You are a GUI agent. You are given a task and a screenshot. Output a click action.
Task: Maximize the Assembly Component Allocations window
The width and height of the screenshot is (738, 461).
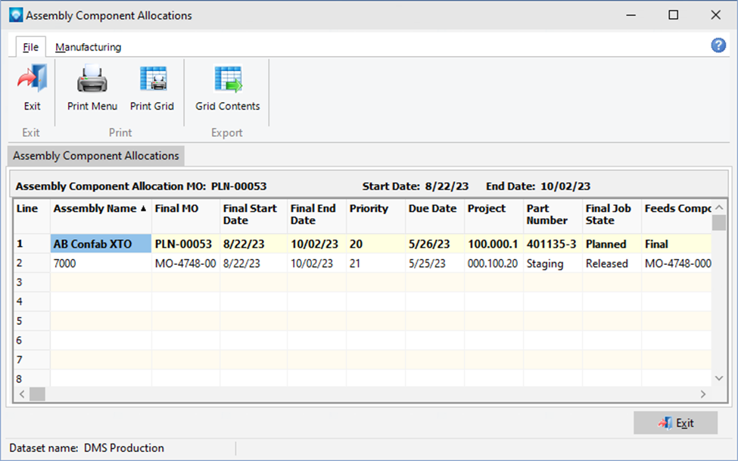[x=674, y=15]
